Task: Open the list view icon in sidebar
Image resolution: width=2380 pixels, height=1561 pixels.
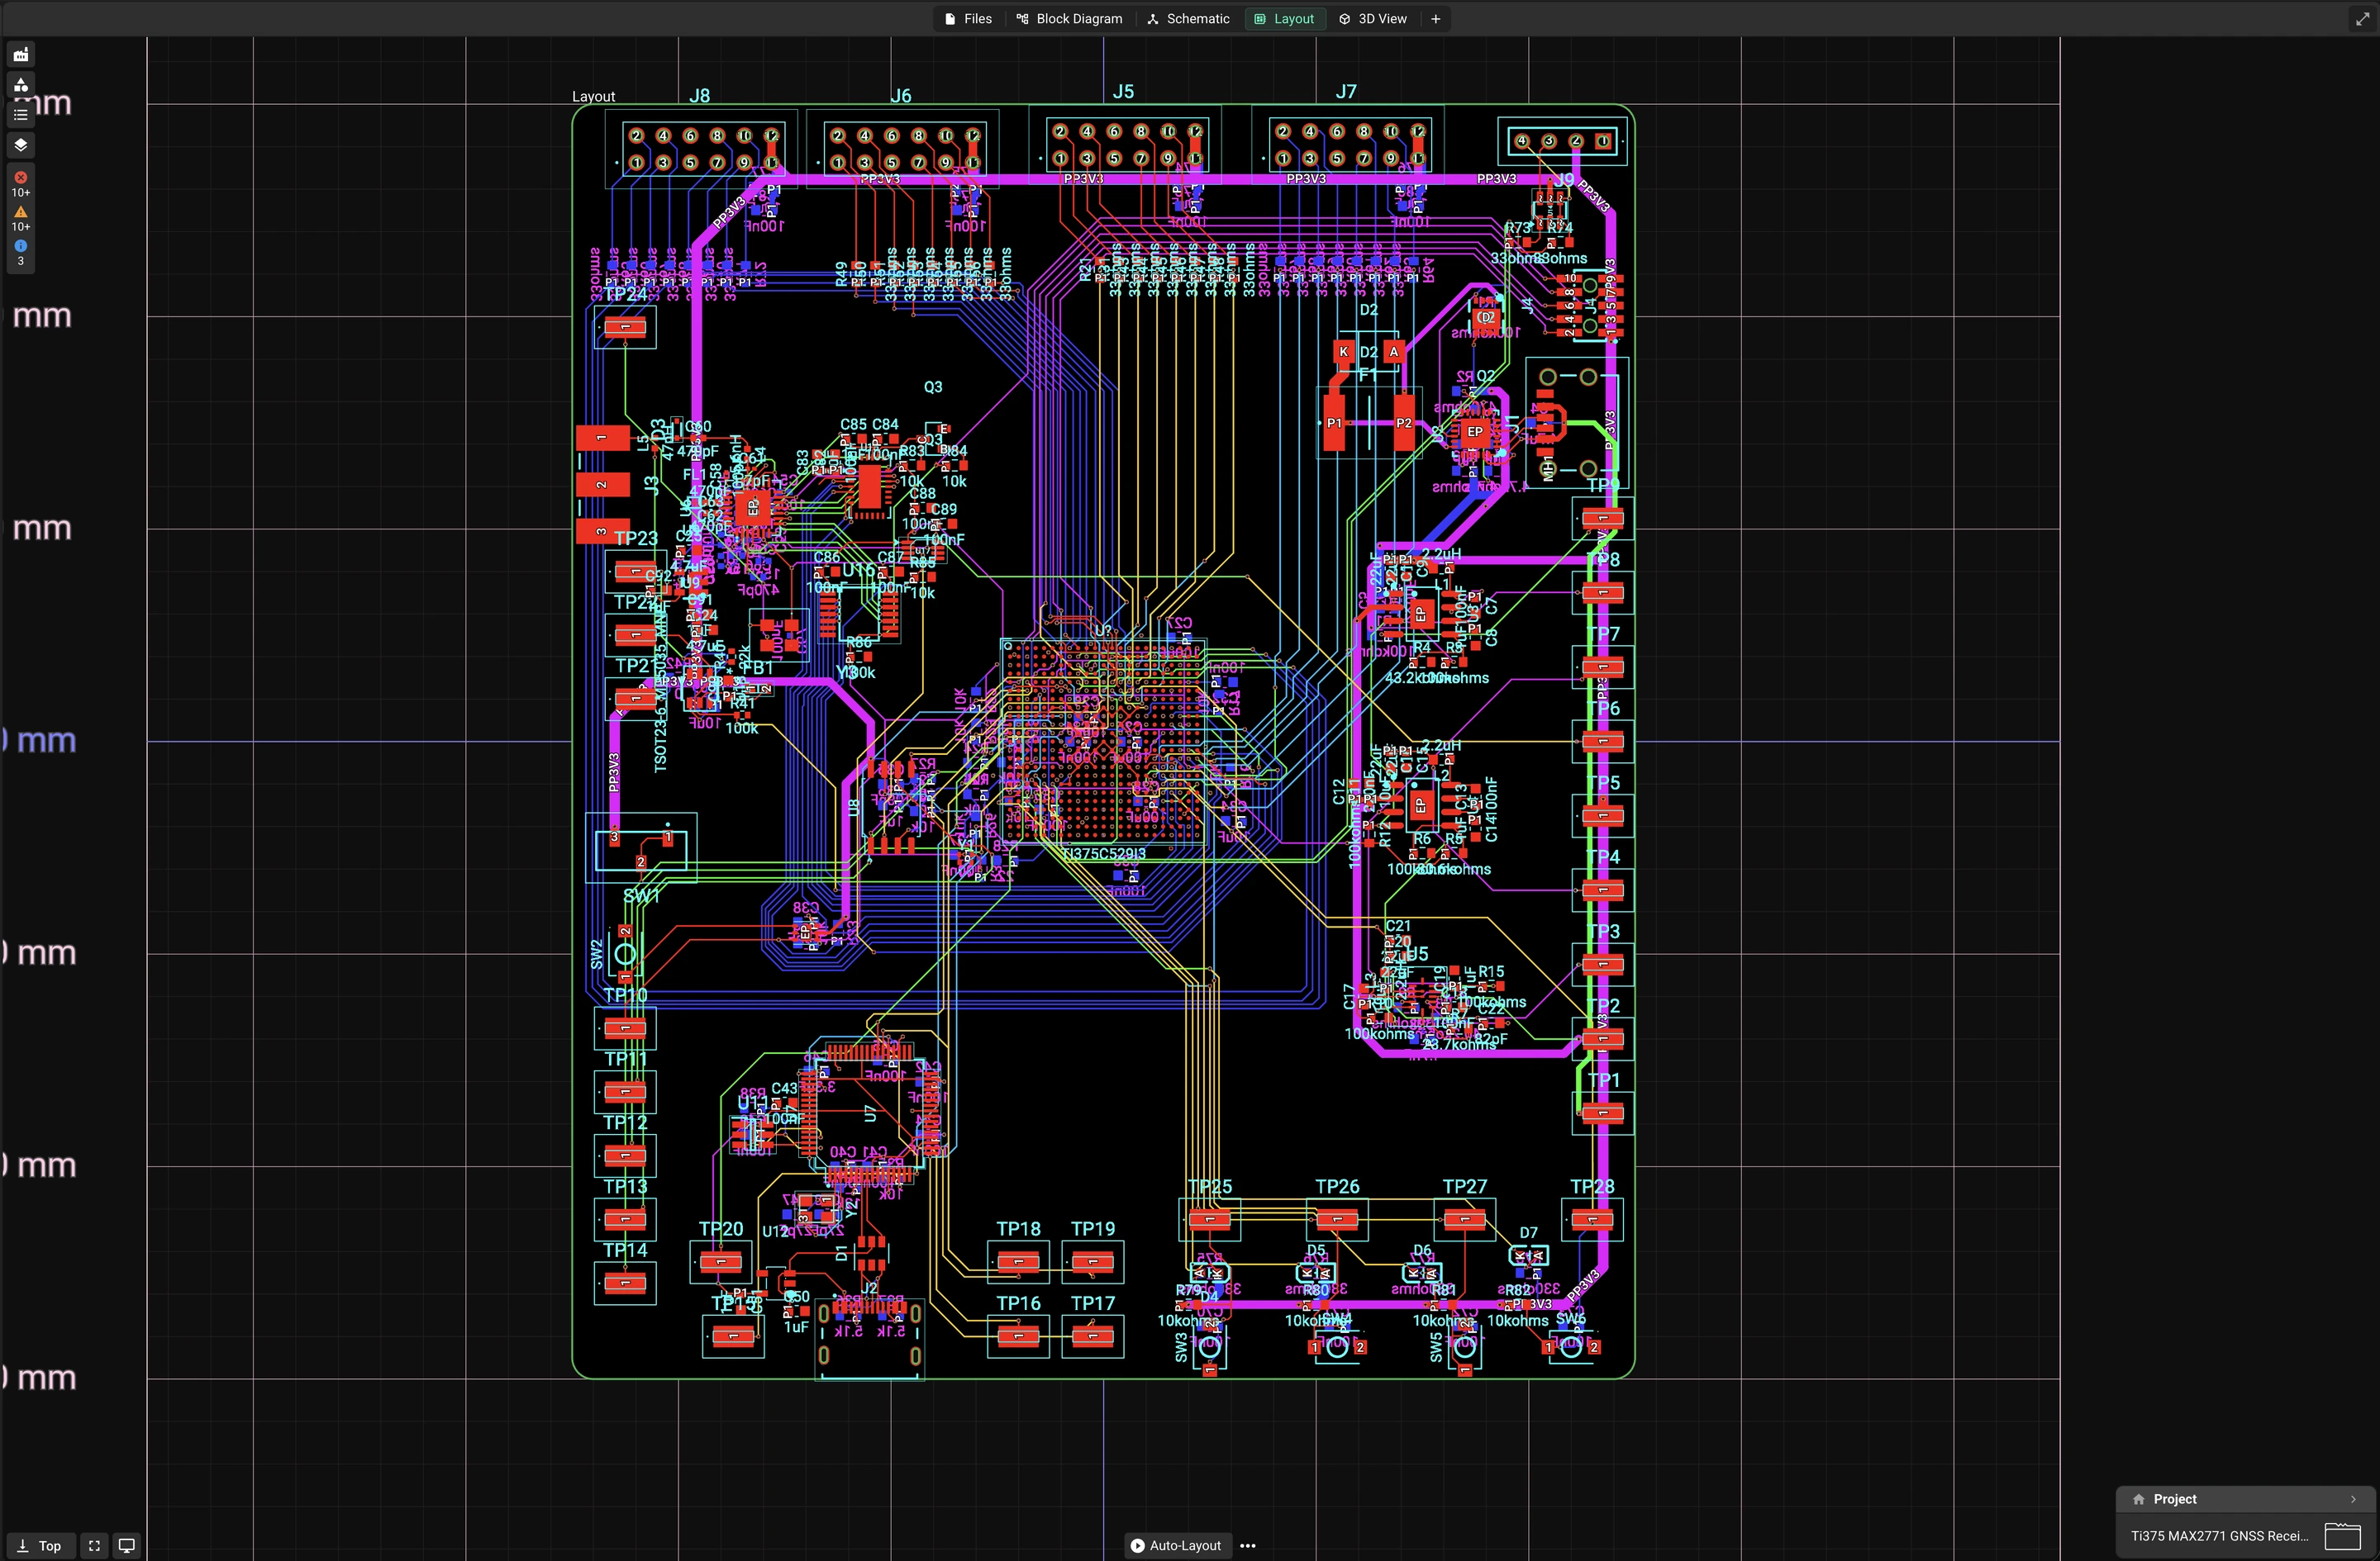Action: (20, 115)
